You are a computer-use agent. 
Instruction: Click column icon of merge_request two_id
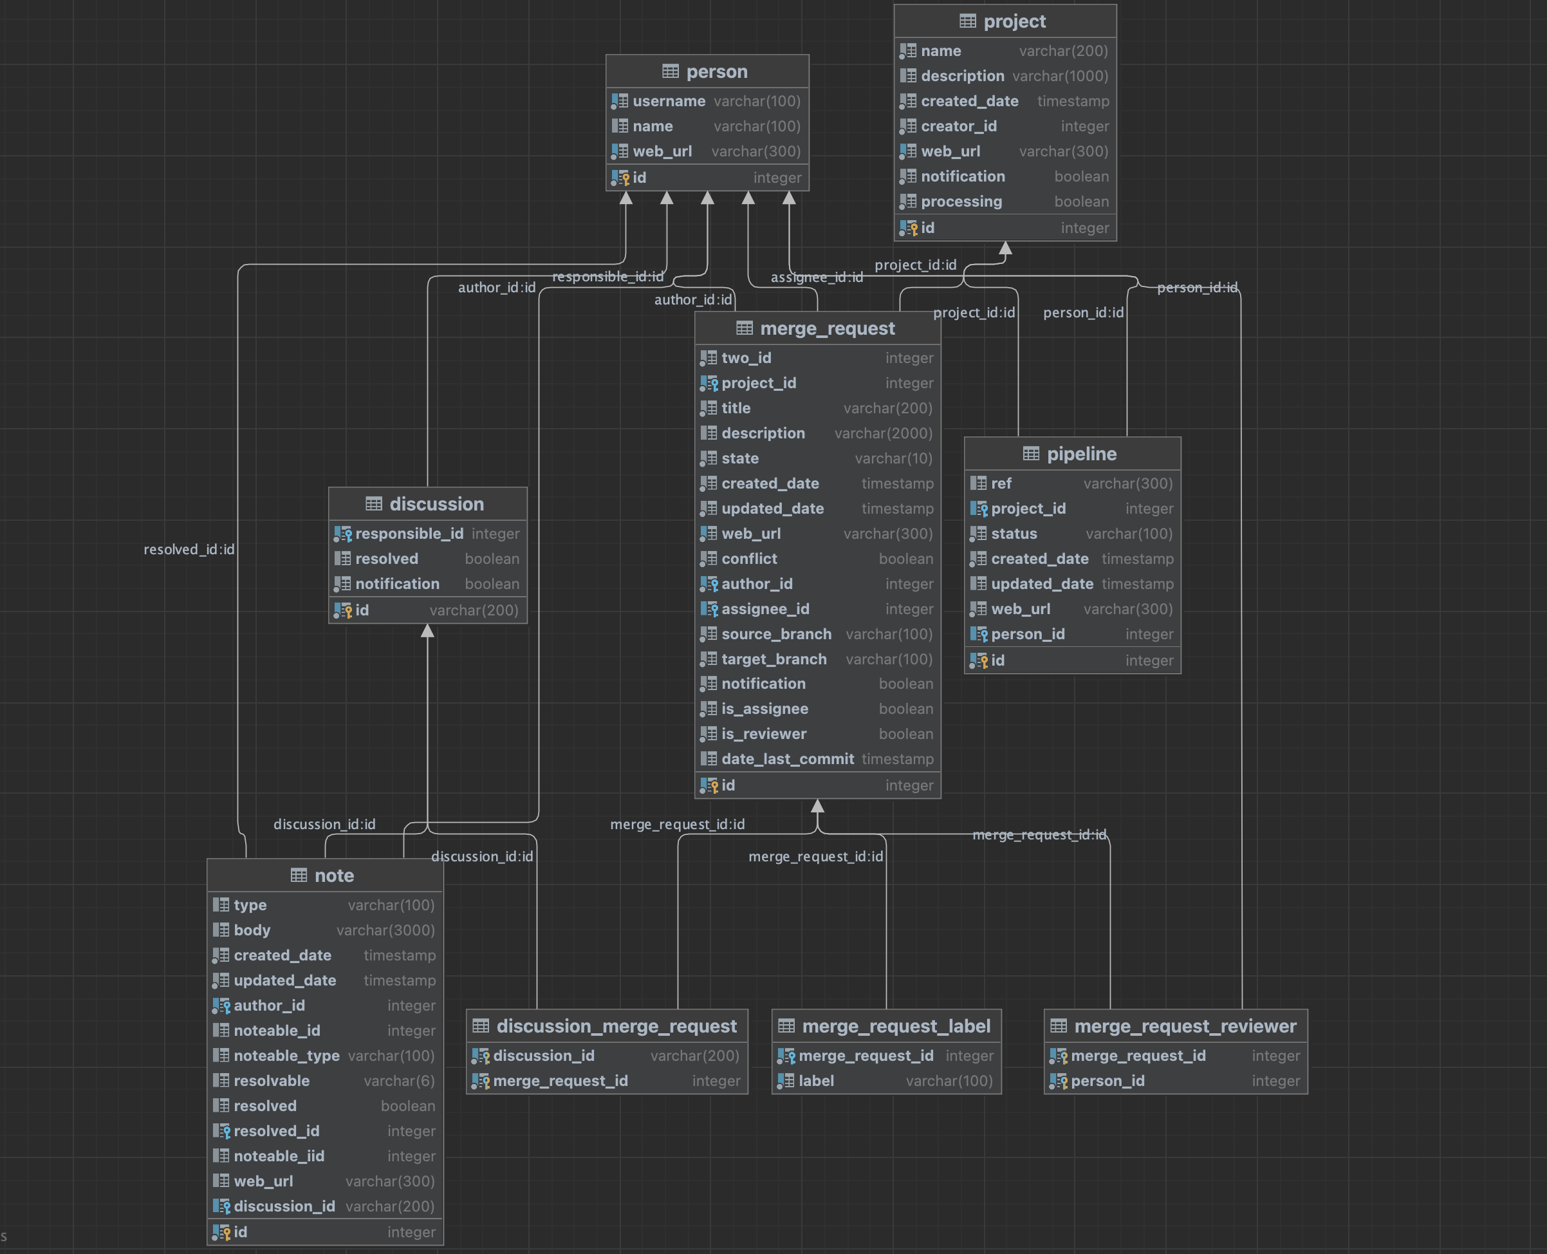[709, 357]
